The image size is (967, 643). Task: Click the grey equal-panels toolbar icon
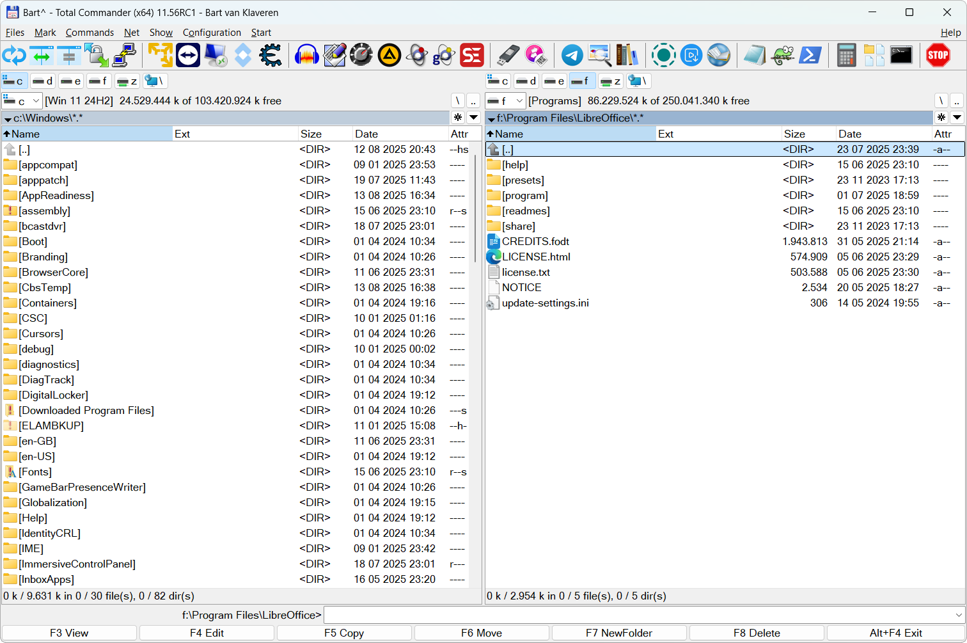click(69, 56)
